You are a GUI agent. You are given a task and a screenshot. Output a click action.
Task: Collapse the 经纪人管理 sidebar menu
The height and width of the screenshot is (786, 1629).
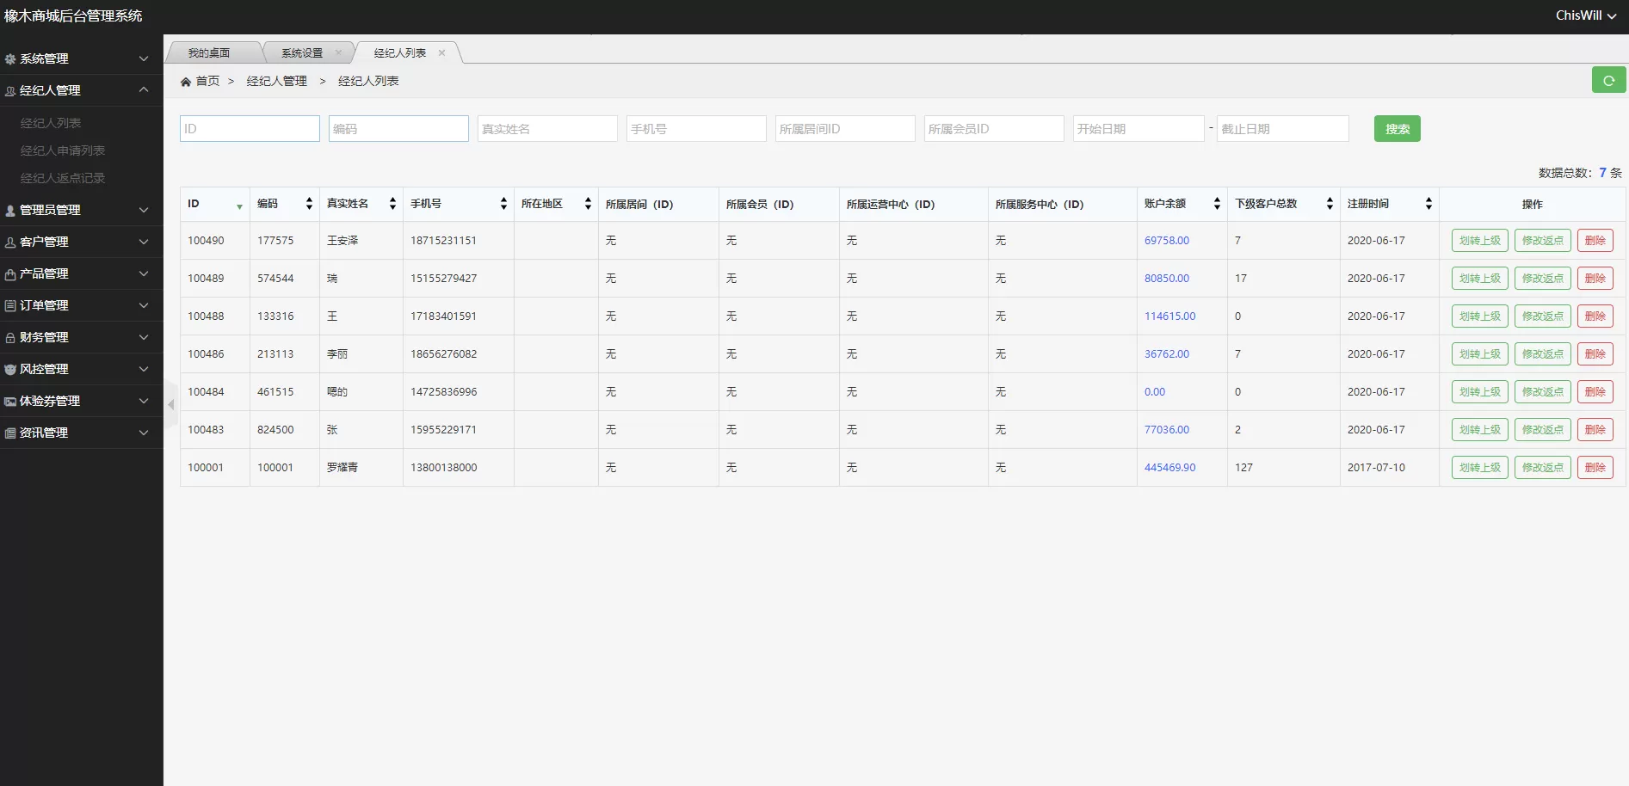pyautogui.click(x=81, y=90)
